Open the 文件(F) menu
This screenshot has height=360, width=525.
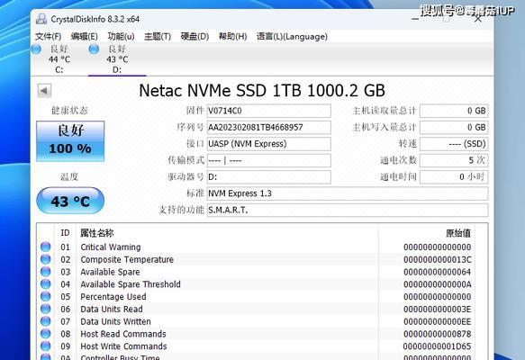49,37
